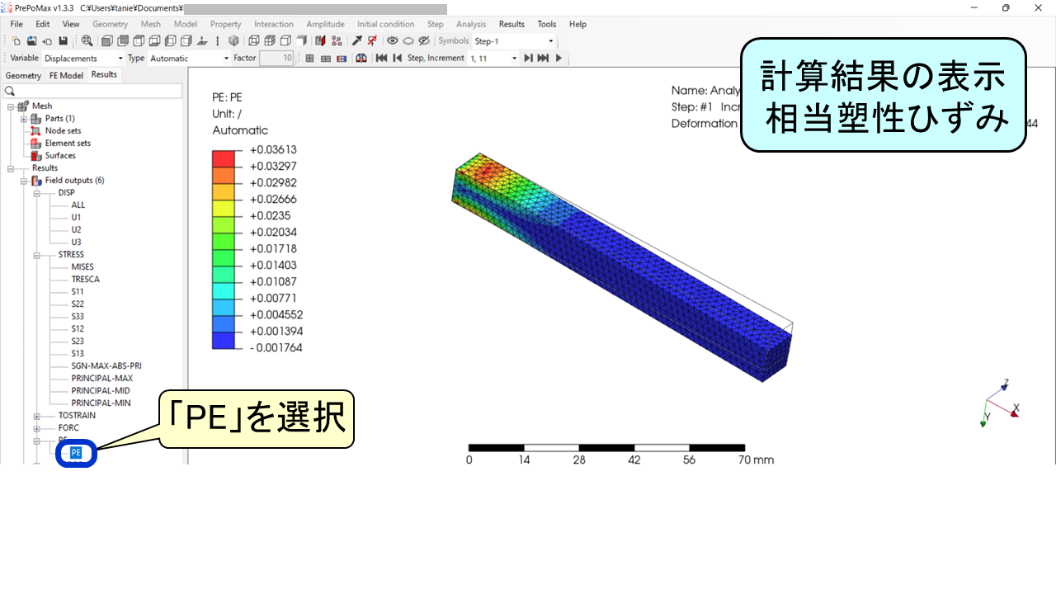Click the Factor input field
1056x594 pixels.
point(276,59)
